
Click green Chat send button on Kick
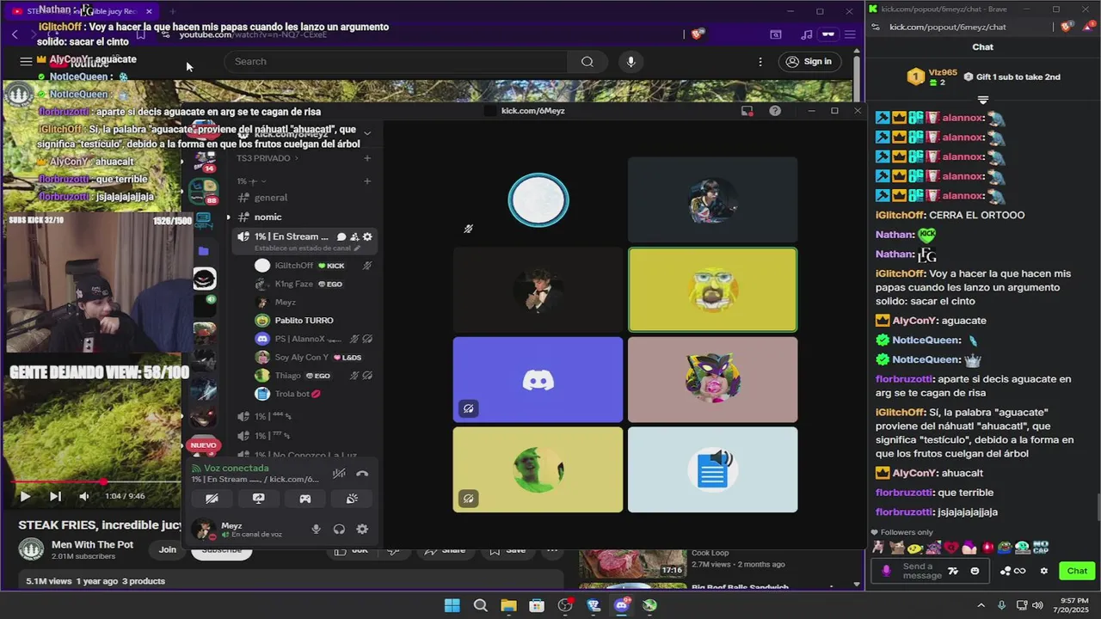point(1077,571)
